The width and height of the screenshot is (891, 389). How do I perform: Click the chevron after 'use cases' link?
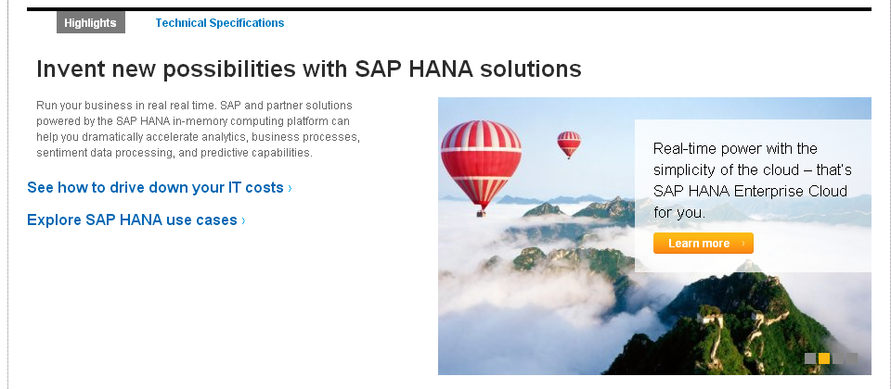point(243,221)
